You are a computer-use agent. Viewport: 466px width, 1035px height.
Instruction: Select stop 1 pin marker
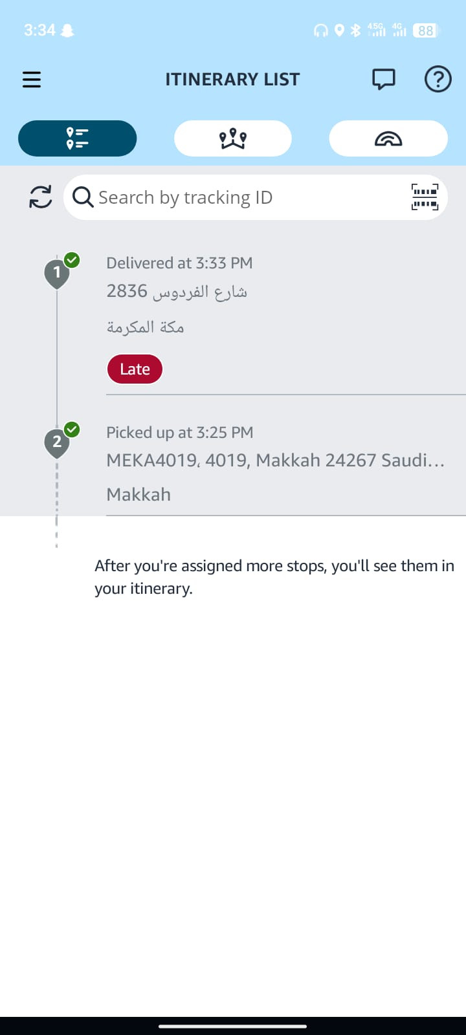[x=57, y=274]
